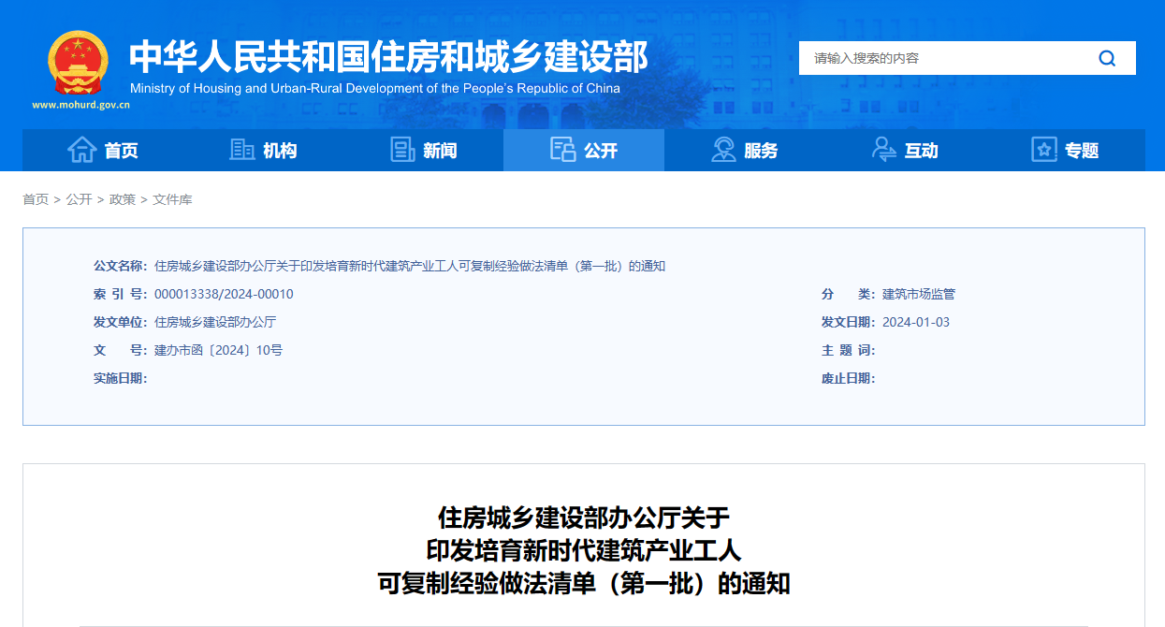Navigate to 文件库 breadcrumb

pyautogui.click(x=172, y=199)
